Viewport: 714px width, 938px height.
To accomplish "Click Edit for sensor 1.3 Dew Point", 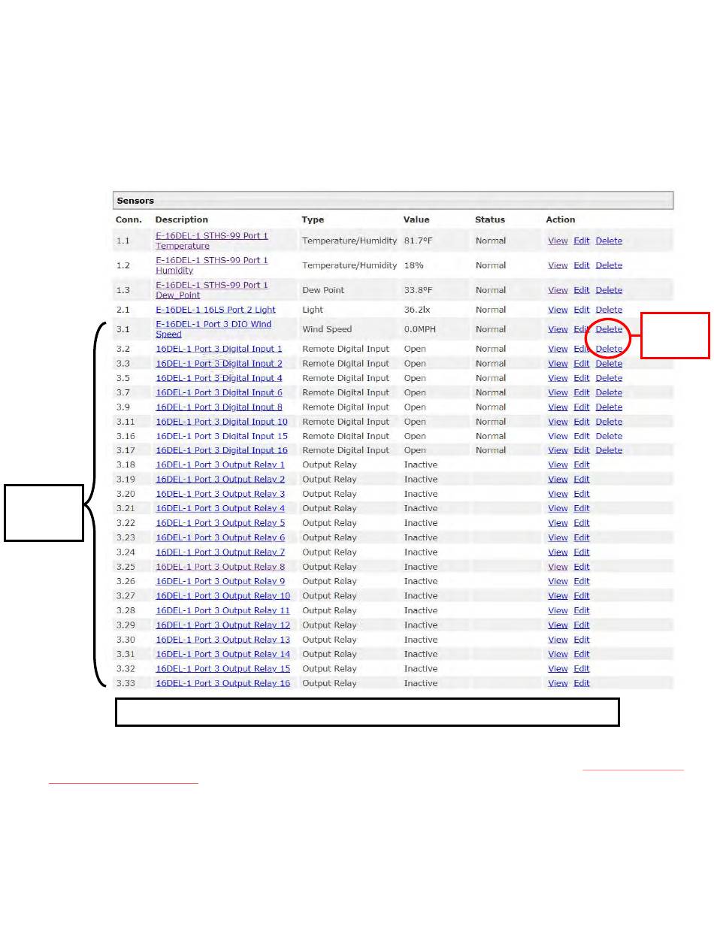I will click(x=582, y=290).
